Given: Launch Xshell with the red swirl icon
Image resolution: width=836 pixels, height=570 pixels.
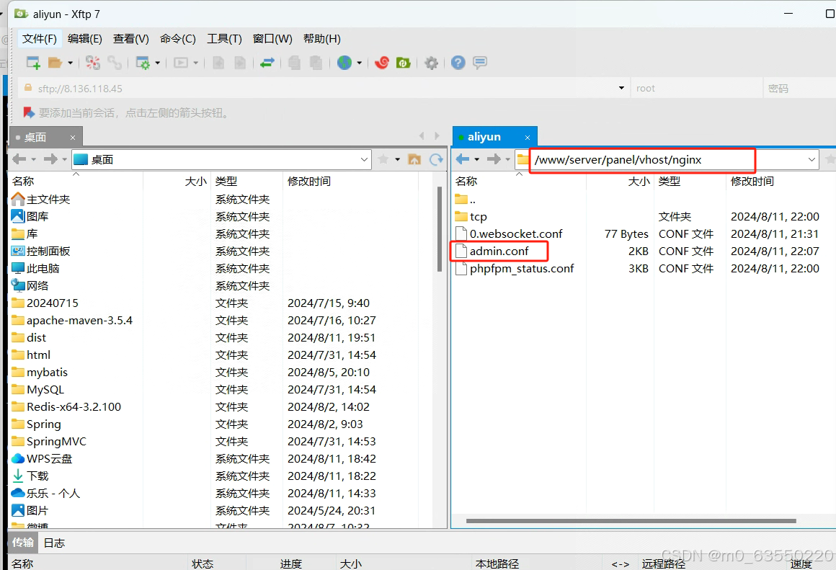Looking at the screenshot, I should [382, 63].
